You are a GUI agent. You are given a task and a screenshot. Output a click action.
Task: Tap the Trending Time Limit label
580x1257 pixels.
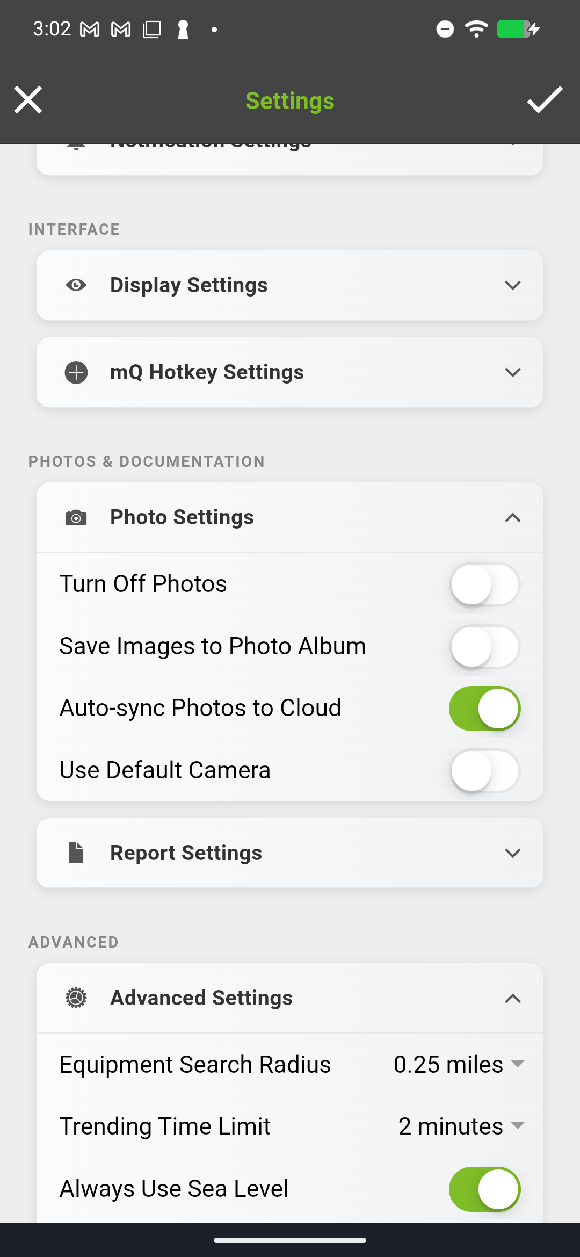point(165,1126)
